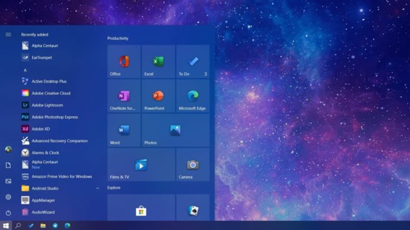Image resolution: width=410 pixels, height=230 pixels.
Task: Open the Office tile
Action: (x=124, y=62)
